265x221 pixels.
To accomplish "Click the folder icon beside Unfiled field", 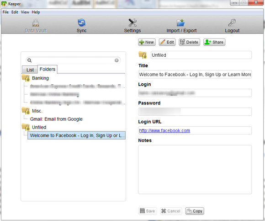I will coord(143,55).
